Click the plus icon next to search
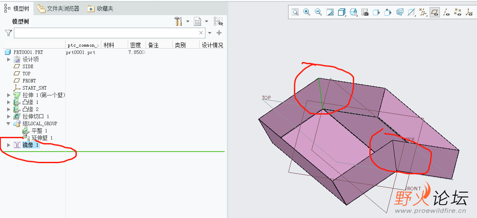The image size is (477, 218). (x=219, y=33)
